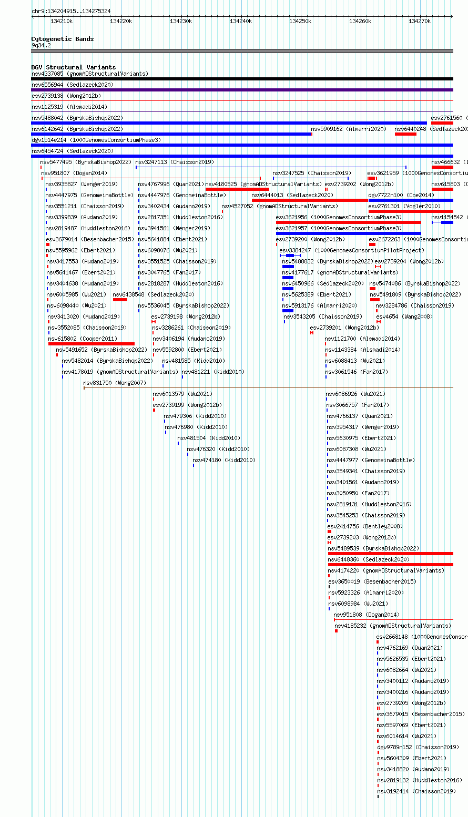Click the red bar under nsv6438548 (Sedlazeck2020)

(x=120, y=300)
